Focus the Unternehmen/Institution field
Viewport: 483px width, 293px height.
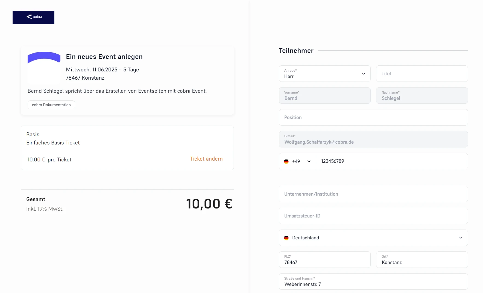[x=373, y=194]
